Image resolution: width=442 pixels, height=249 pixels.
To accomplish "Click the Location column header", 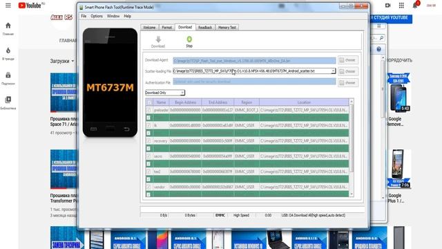I will pyautogui.click(x=304, y=102).
